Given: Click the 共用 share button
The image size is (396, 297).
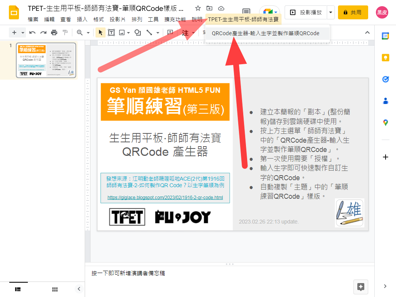Looking at the screenshot, I should point(353,12).
